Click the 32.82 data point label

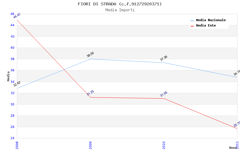[x=17, y=84]
